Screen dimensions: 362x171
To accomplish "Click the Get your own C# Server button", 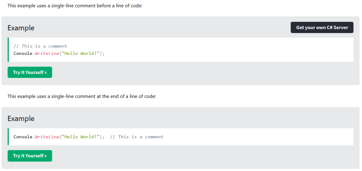I will pos(322,27).
